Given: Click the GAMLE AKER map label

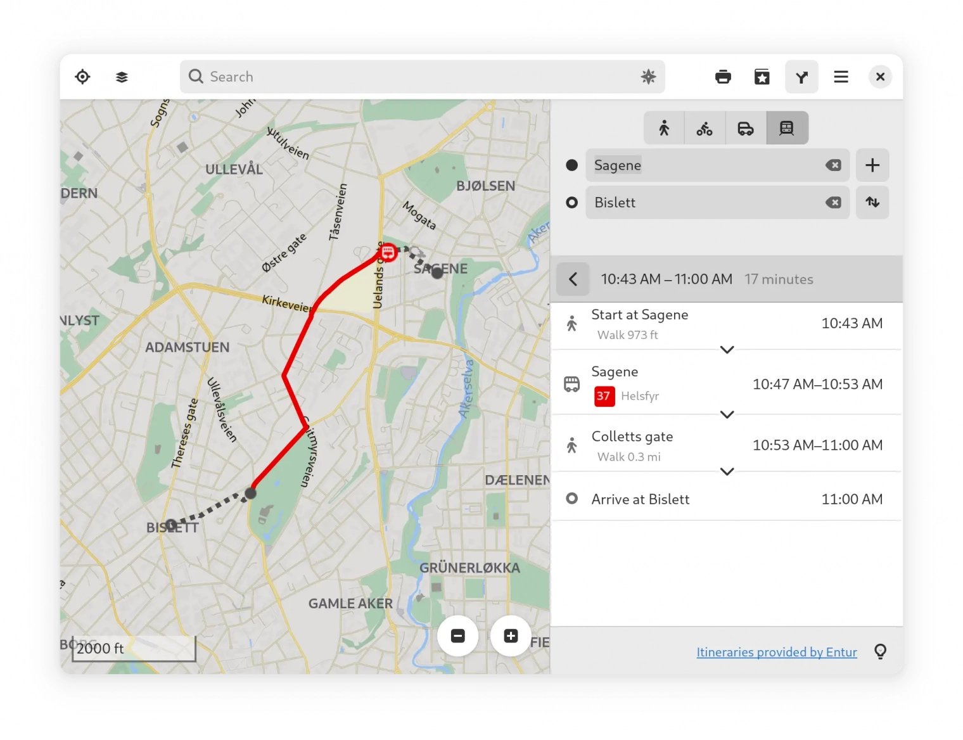Looking at the screenshot, I should [350, 604].
